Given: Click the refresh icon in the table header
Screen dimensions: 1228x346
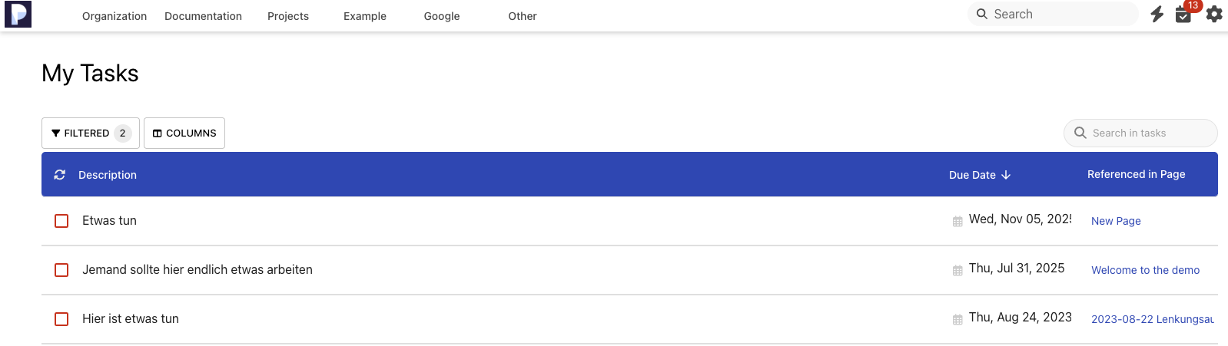Looking at the screenshot, I should (x=60, y=175).
